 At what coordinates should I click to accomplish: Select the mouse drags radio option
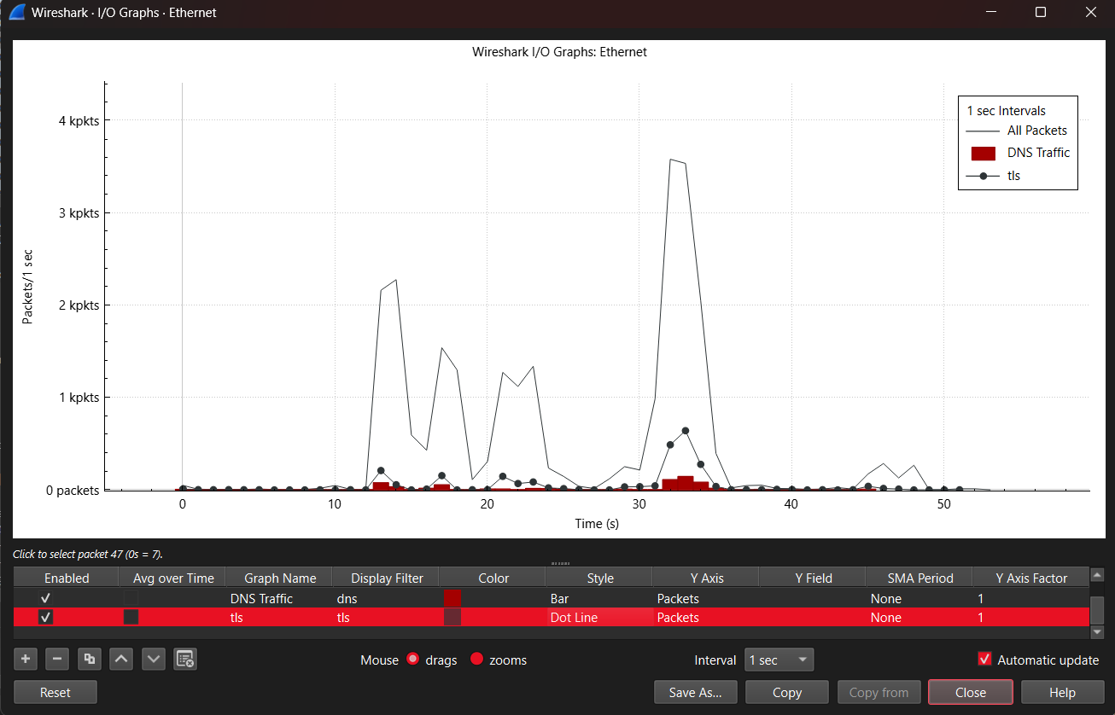coord(413,660)
